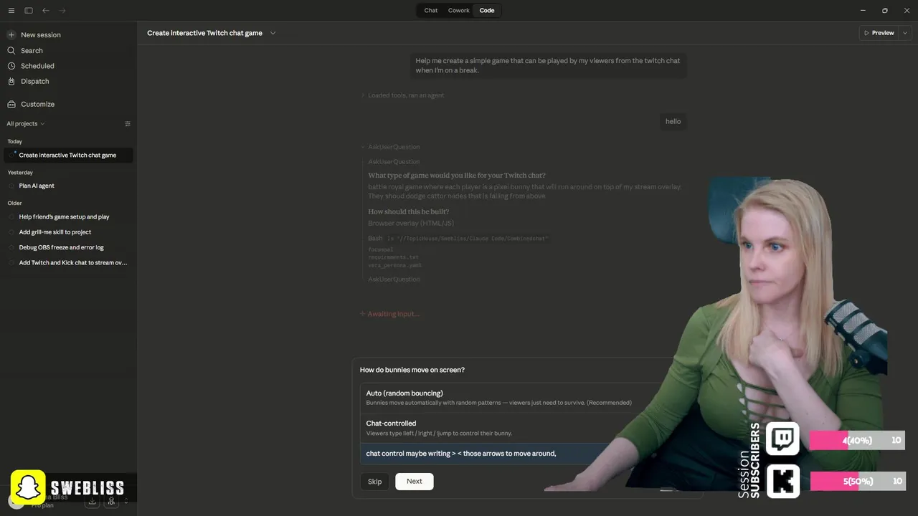918x516 pixels.
Task: Click the bug report icon at sidebar bottom
Action: [111, 501]
